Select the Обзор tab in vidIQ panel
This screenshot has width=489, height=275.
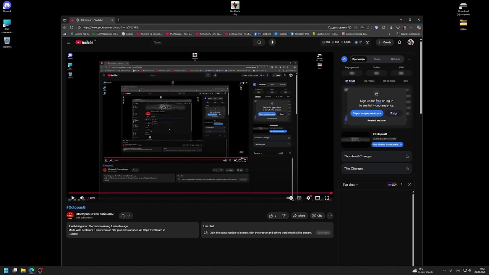tap(377, 59)
